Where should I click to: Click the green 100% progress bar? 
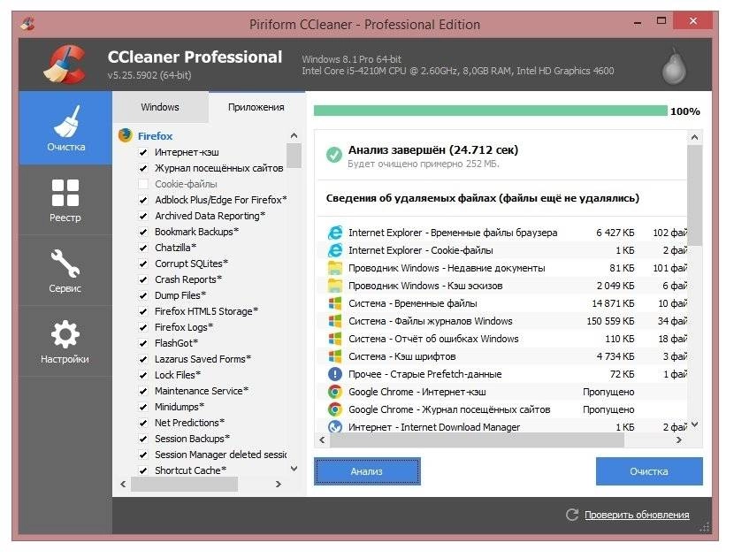coord(490,111)
